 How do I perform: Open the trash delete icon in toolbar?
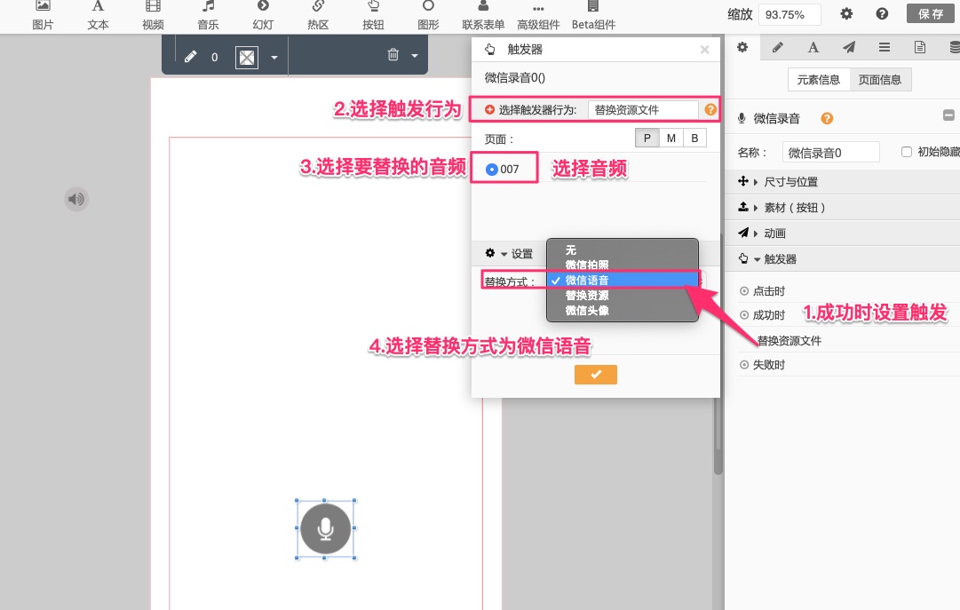393,56
